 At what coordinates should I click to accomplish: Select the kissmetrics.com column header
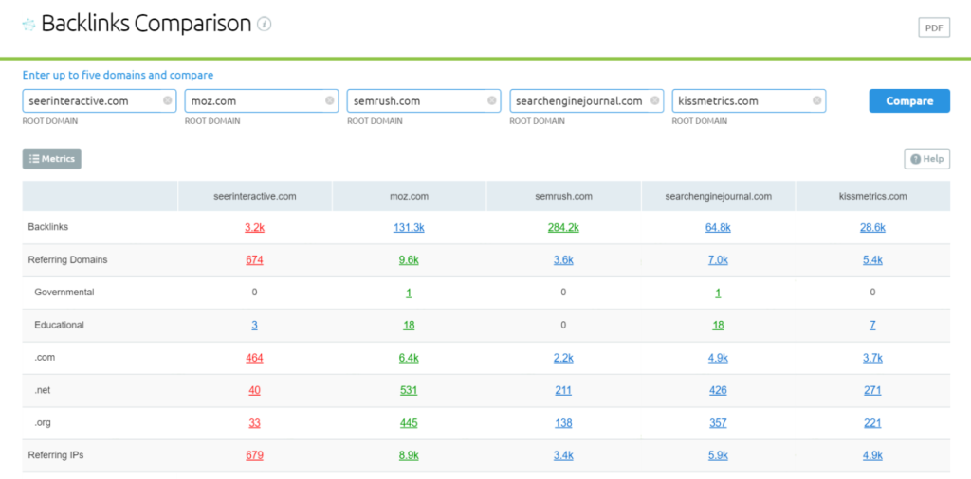click(x=872, y=196)
